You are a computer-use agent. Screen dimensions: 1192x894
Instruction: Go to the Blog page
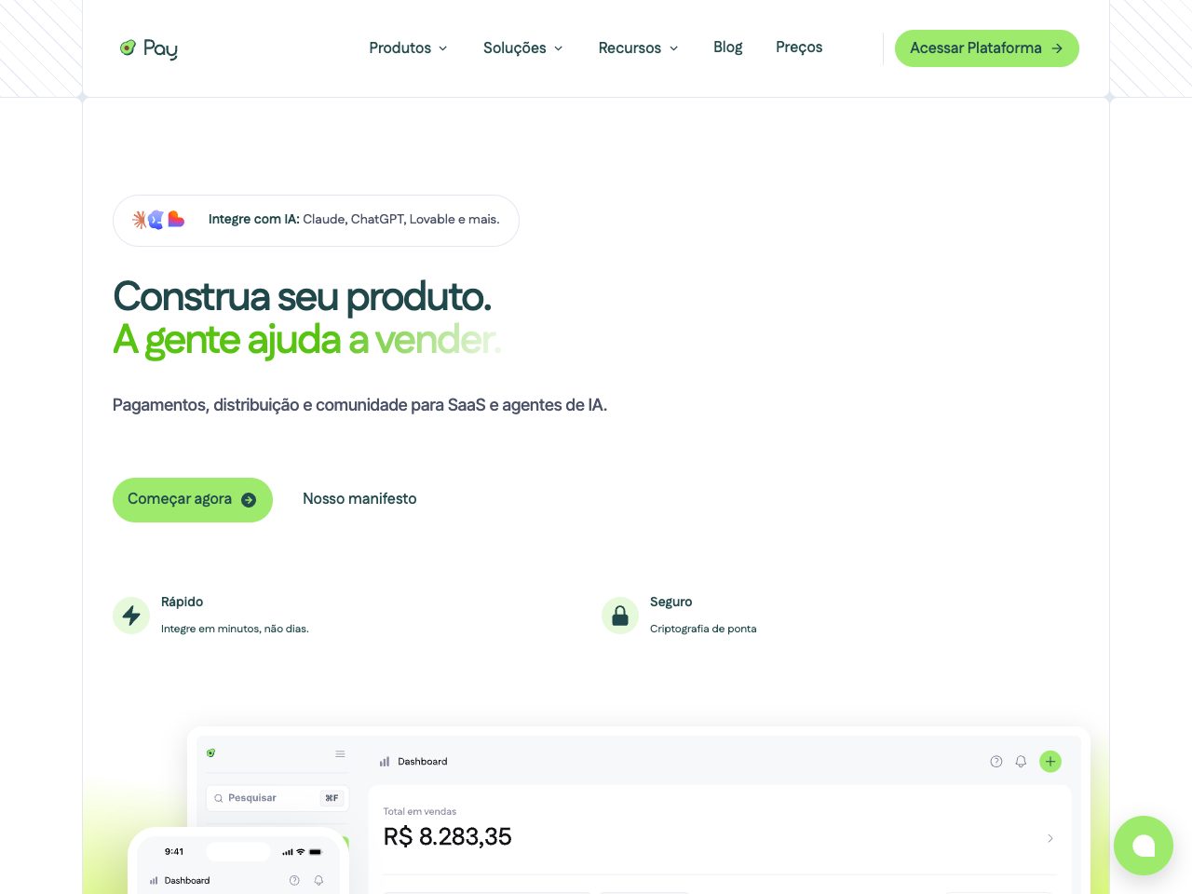pyautogui.click(x=727, y=47)
